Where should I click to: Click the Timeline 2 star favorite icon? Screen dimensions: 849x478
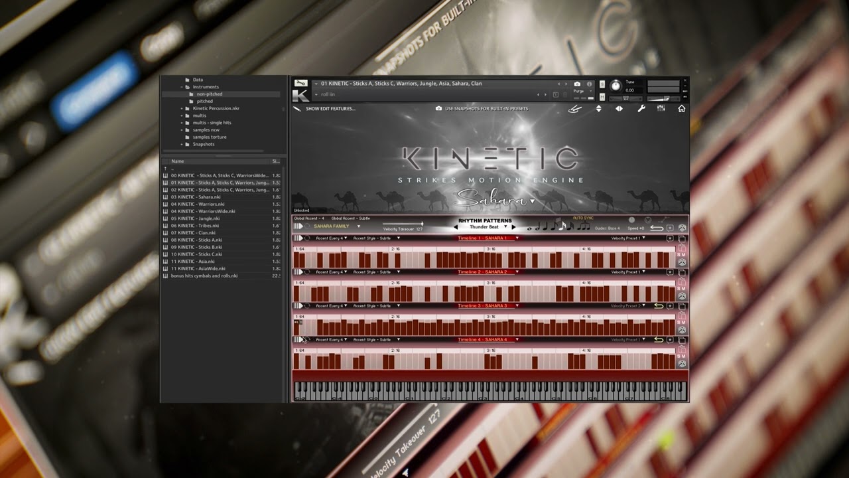click(670, 272)
